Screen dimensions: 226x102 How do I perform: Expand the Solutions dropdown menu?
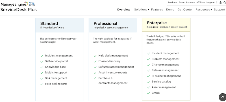[142, 10]
